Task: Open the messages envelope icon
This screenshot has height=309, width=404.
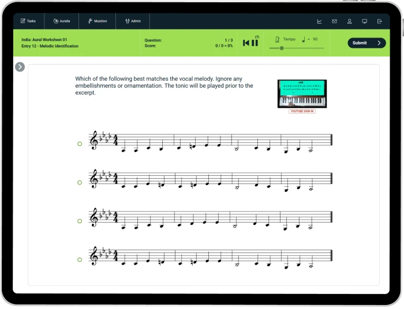Action: [x=334, y=21]
